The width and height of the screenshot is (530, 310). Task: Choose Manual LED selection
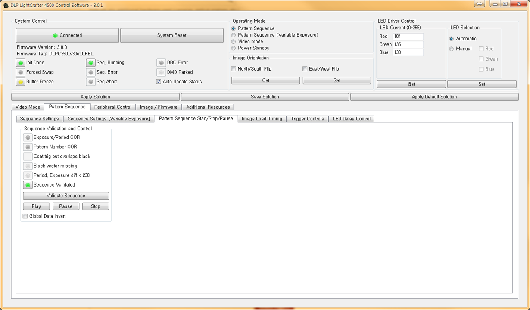[452, 49]
